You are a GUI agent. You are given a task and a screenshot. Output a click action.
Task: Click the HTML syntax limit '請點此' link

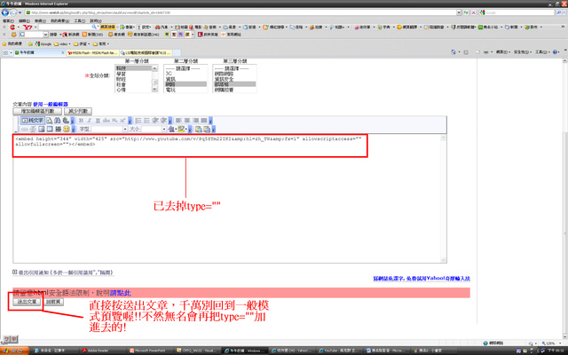121,293
